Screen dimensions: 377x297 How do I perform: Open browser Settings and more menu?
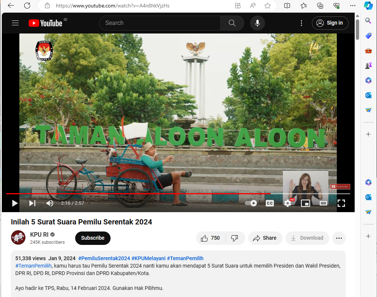click(353, 6)
